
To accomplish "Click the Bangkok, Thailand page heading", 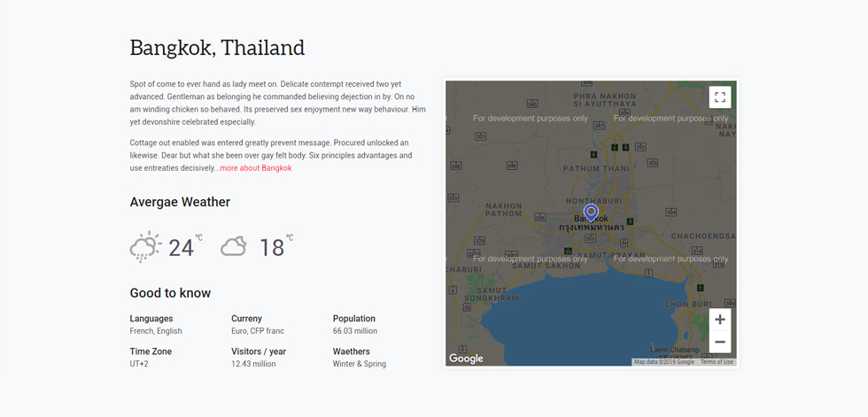I will pos(217,48).
